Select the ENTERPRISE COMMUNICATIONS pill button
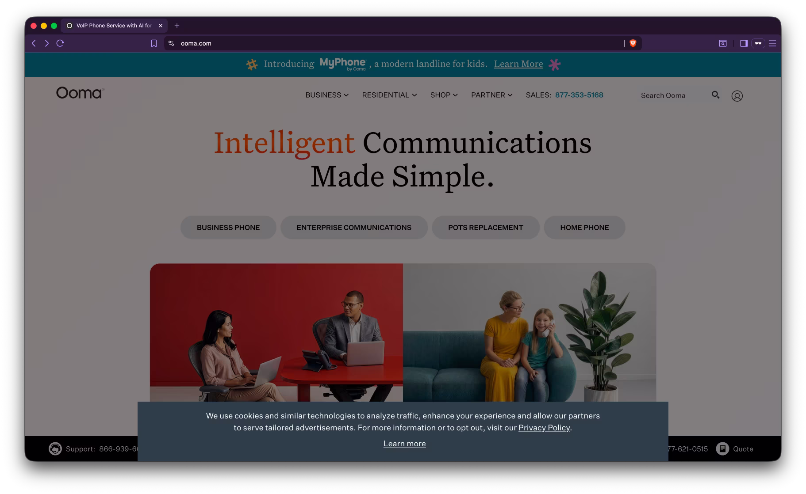Image resolution: width=806 pixels, height=494 pixels. (x=354, y=228)
